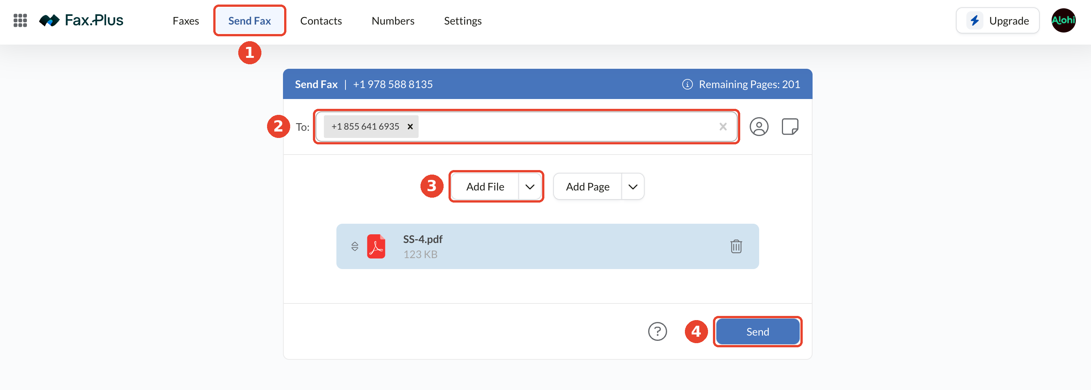Open the Contacts tab
The width and height of the screenshot is (1091, 390).
[x=320, y=21]
